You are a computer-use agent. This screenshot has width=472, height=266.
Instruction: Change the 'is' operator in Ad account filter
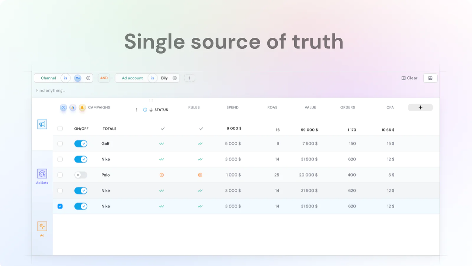pos(153,78)
